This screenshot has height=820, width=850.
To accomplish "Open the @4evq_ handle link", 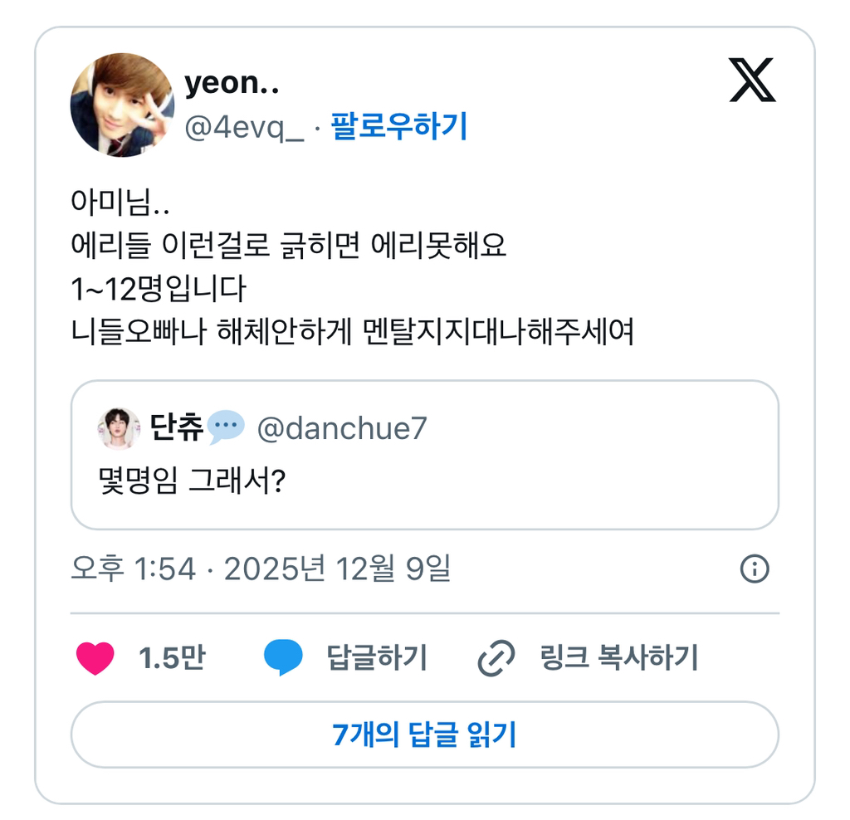I will point(244,127).
